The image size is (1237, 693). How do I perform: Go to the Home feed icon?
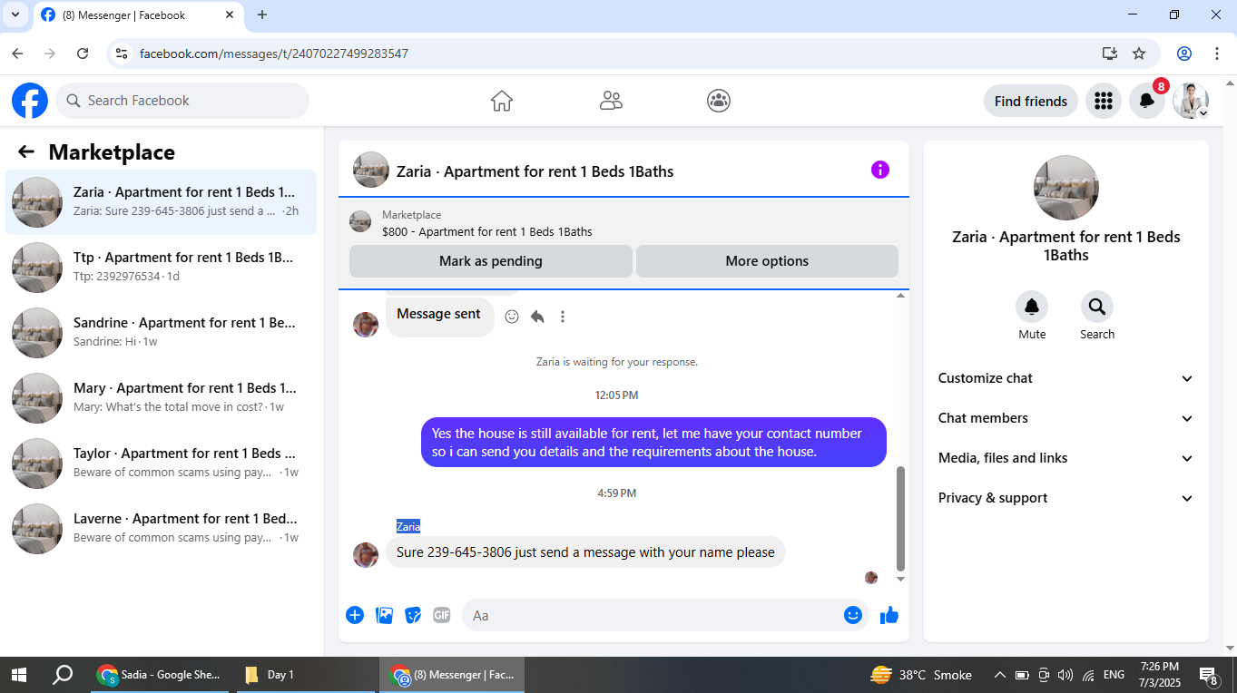pos(502,101)
